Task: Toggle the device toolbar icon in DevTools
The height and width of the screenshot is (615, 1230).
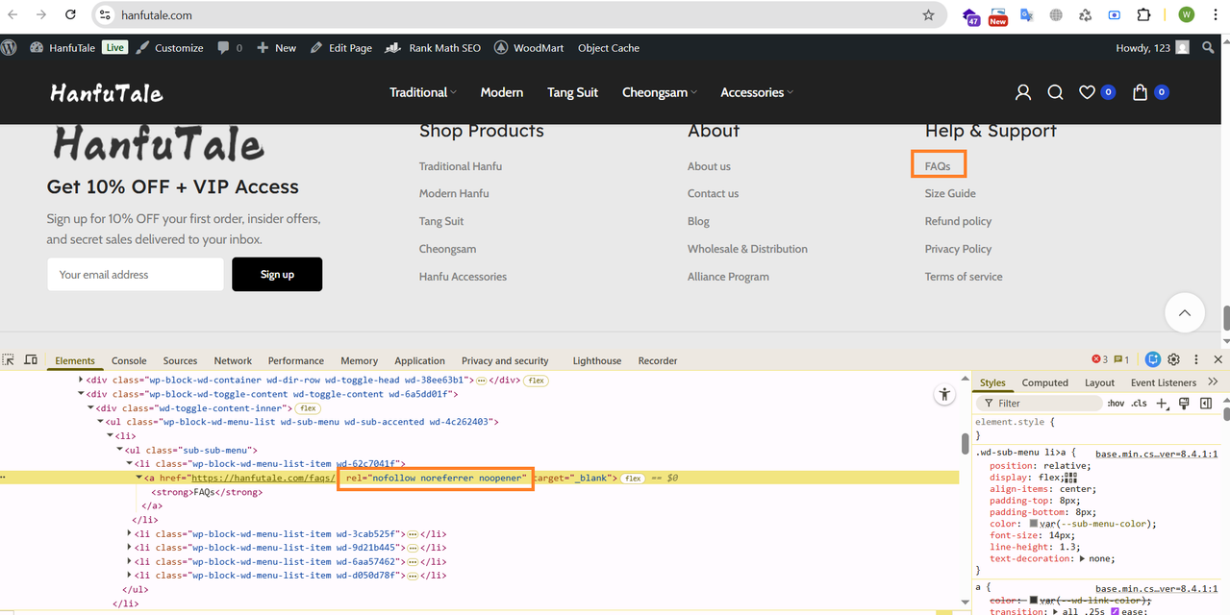Action: [x=31, y=360]
